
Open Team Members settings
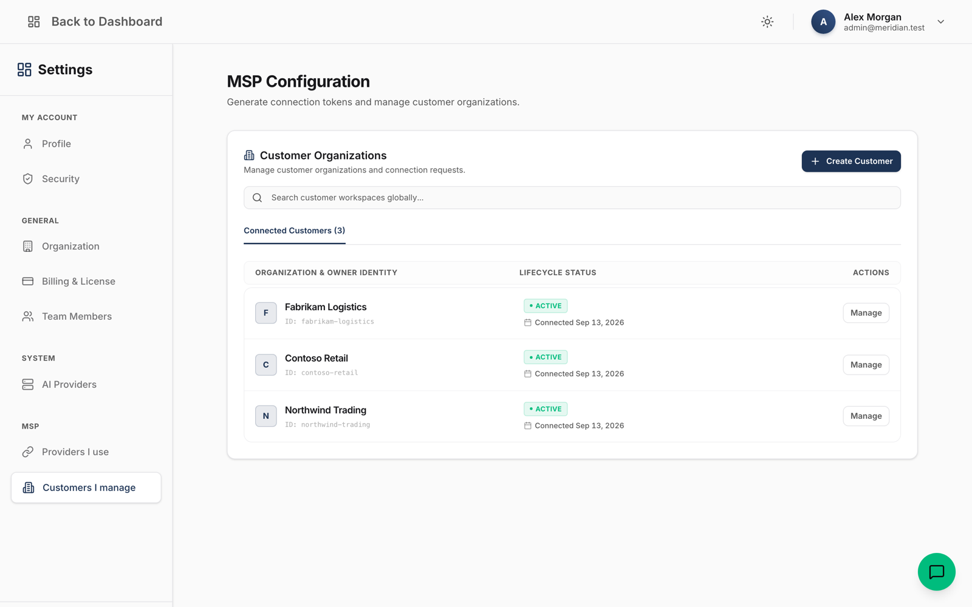point(86,317)
